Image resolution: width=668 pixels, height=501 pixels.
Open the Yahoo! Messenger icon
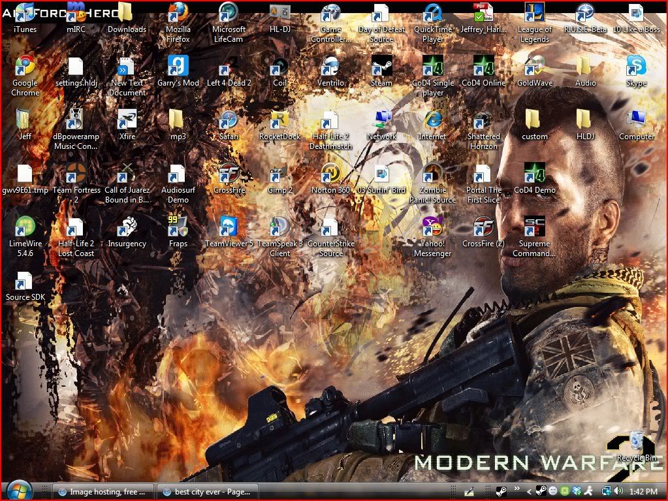432,227
